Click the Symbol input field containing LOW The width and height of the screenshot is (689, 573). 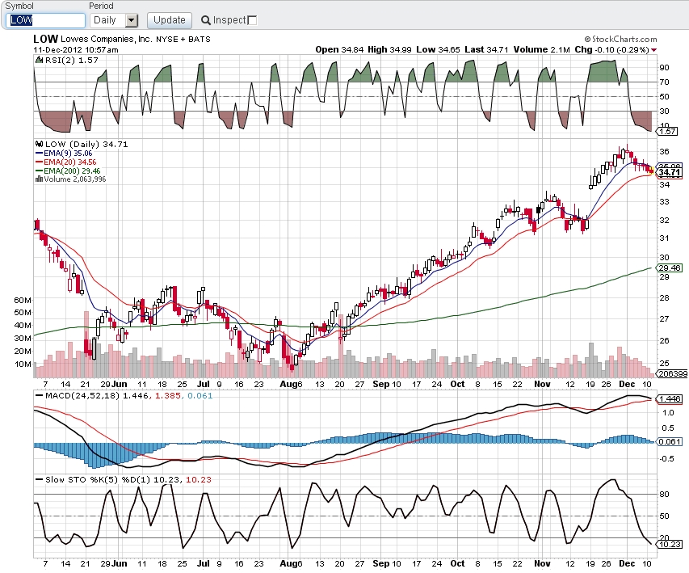46,20
